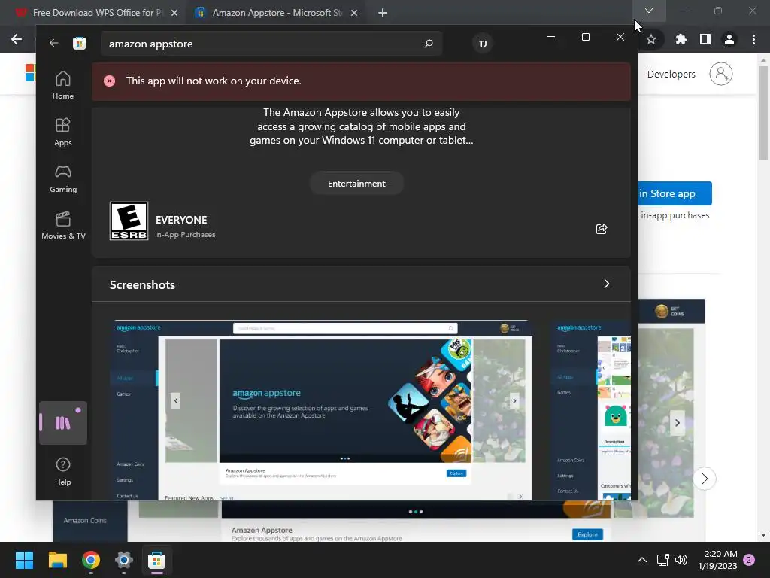Click 'This app will not work' message
Viewport: 770px width, 578px height.
click(214, 81)
